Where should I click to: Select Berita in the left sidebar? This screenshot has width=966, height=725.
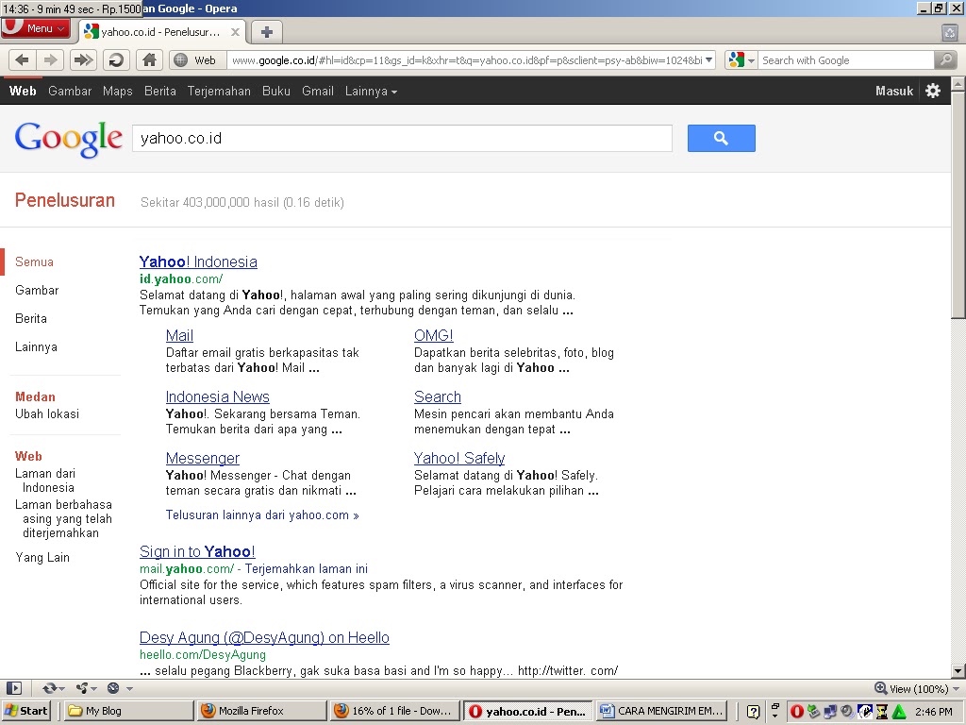pyautogui.click(x=31, y=319)
